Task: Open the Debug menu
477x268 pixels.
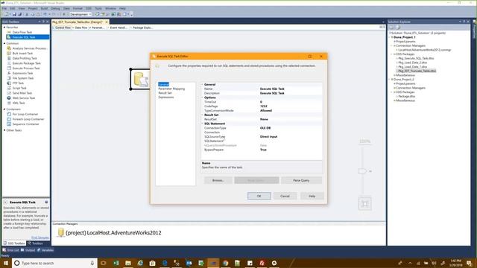Action: 55,8
